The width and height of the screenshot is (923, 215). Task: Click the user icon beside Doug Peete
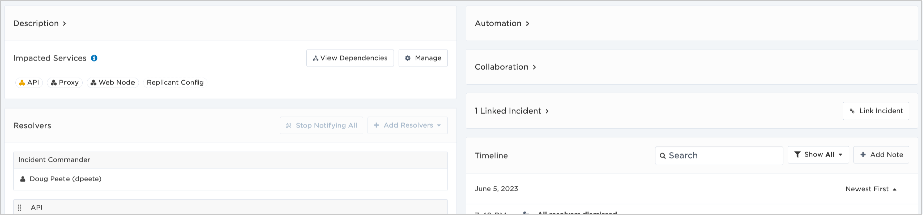point(23,179)
